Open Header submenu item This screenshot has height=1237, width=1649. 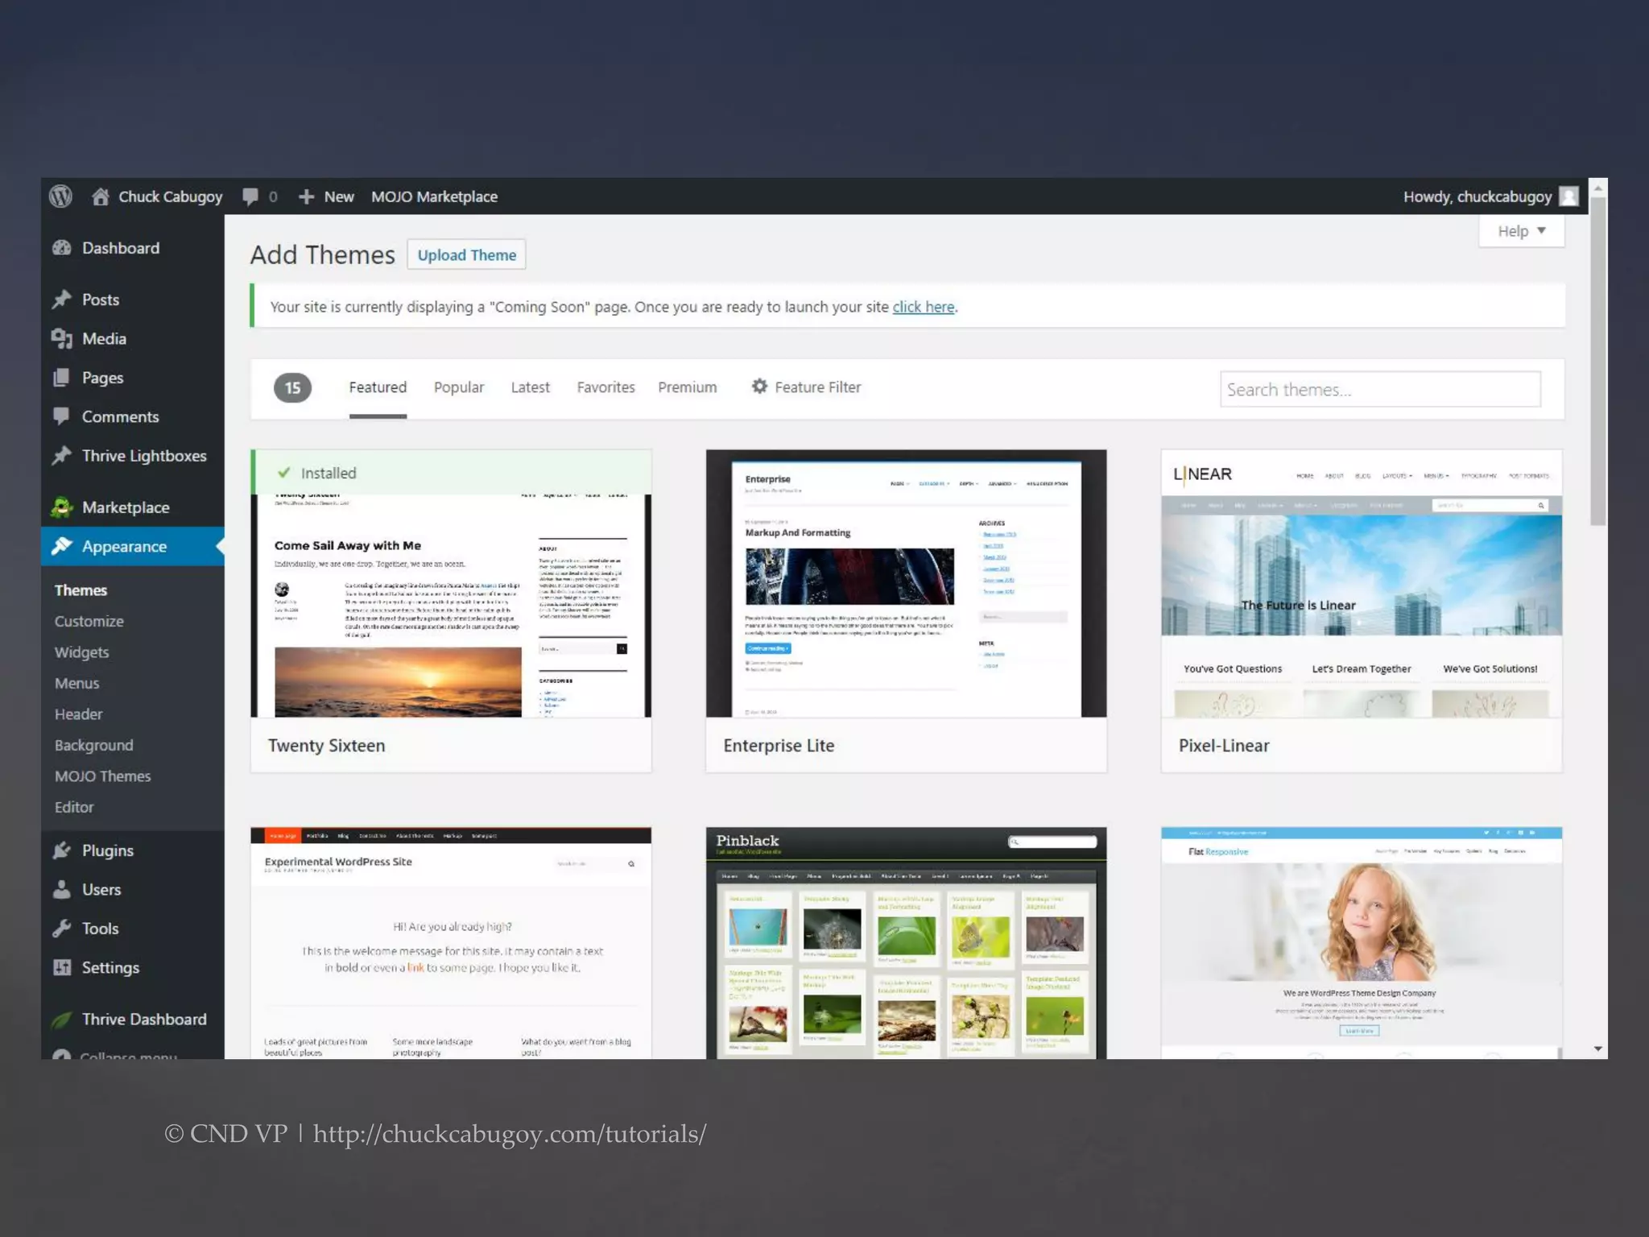pos(78,714)
